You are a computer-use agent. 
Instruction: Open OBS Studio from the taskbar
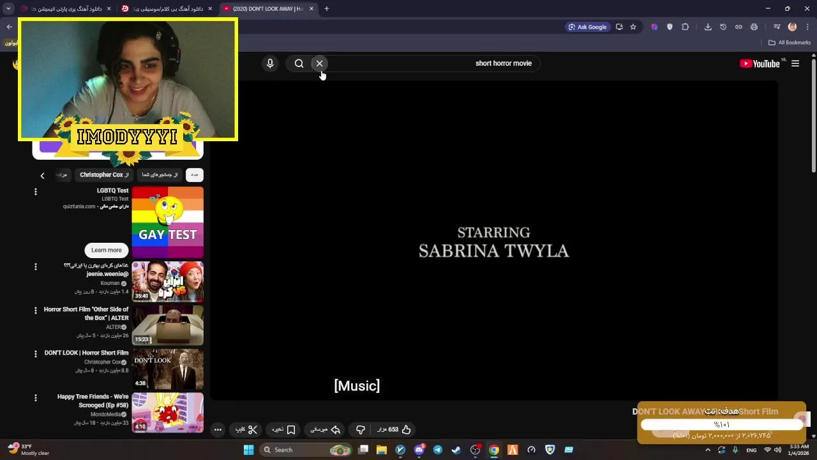475,450
